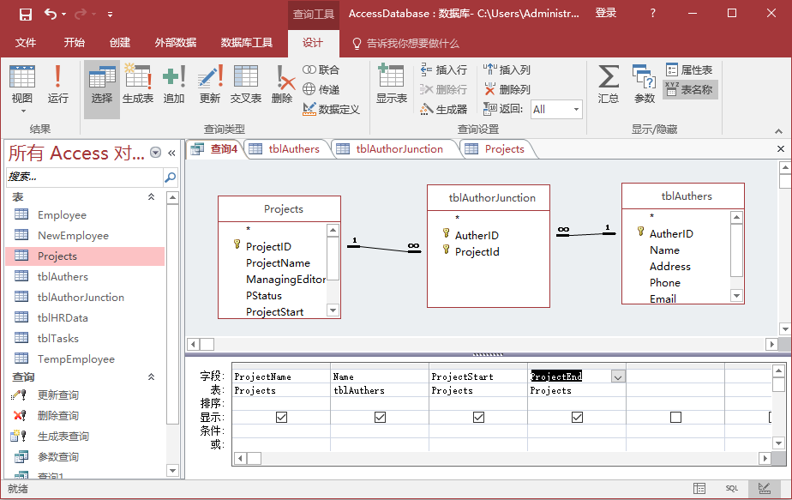Uncheck Show box for ProjectStart column
This screenshot has width=792, height=500.
click(x=478, y=417)
